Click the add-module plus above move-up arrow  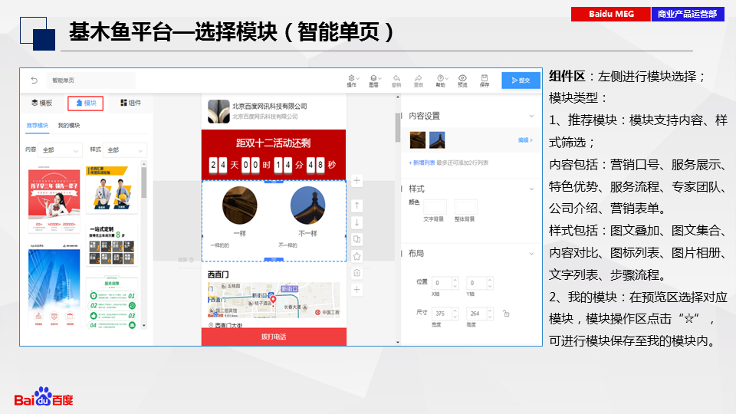pyautogui.click(x=356, y=181)
